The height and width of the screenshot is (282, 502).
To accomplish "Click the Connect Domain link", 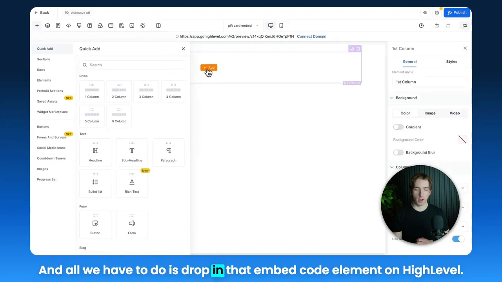I will click(x=311, y=36).
